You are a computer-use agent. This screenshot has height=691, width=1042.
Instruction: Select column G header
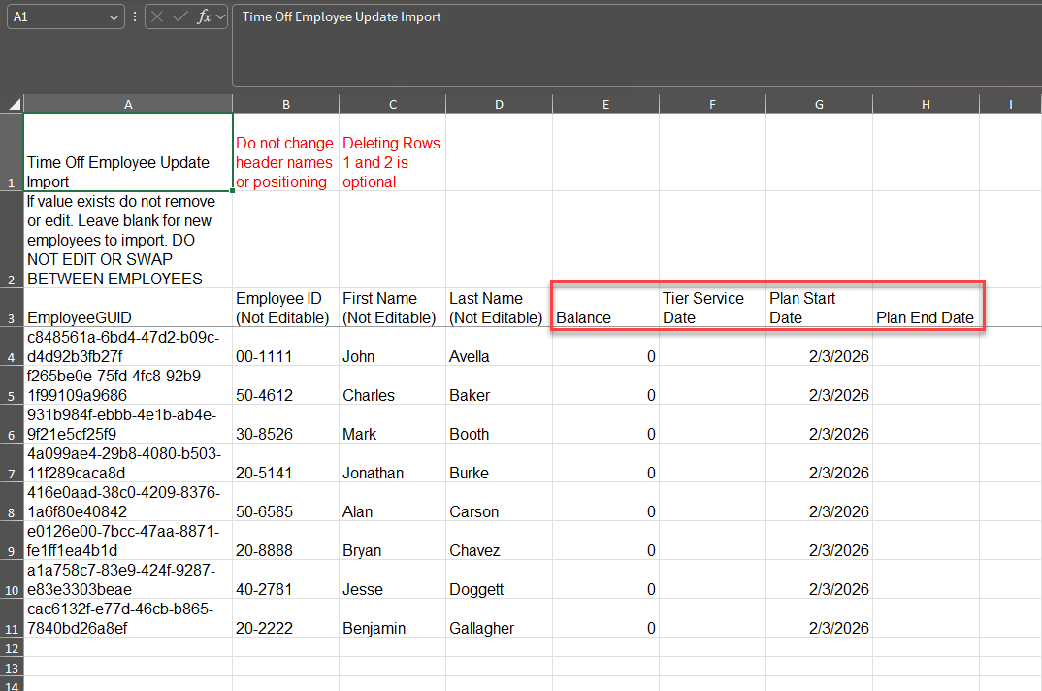(x=820, y=105)
